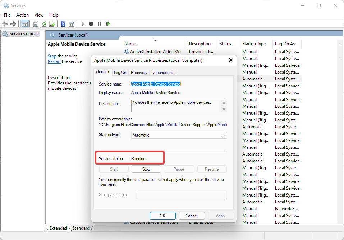Switch to the Recovery tab
344x240 pixels.
click(139, 73)
